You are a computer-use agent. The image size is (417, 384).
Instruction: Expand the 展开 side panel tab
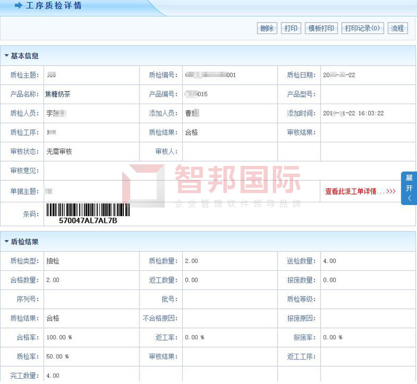tap(409, 188)
